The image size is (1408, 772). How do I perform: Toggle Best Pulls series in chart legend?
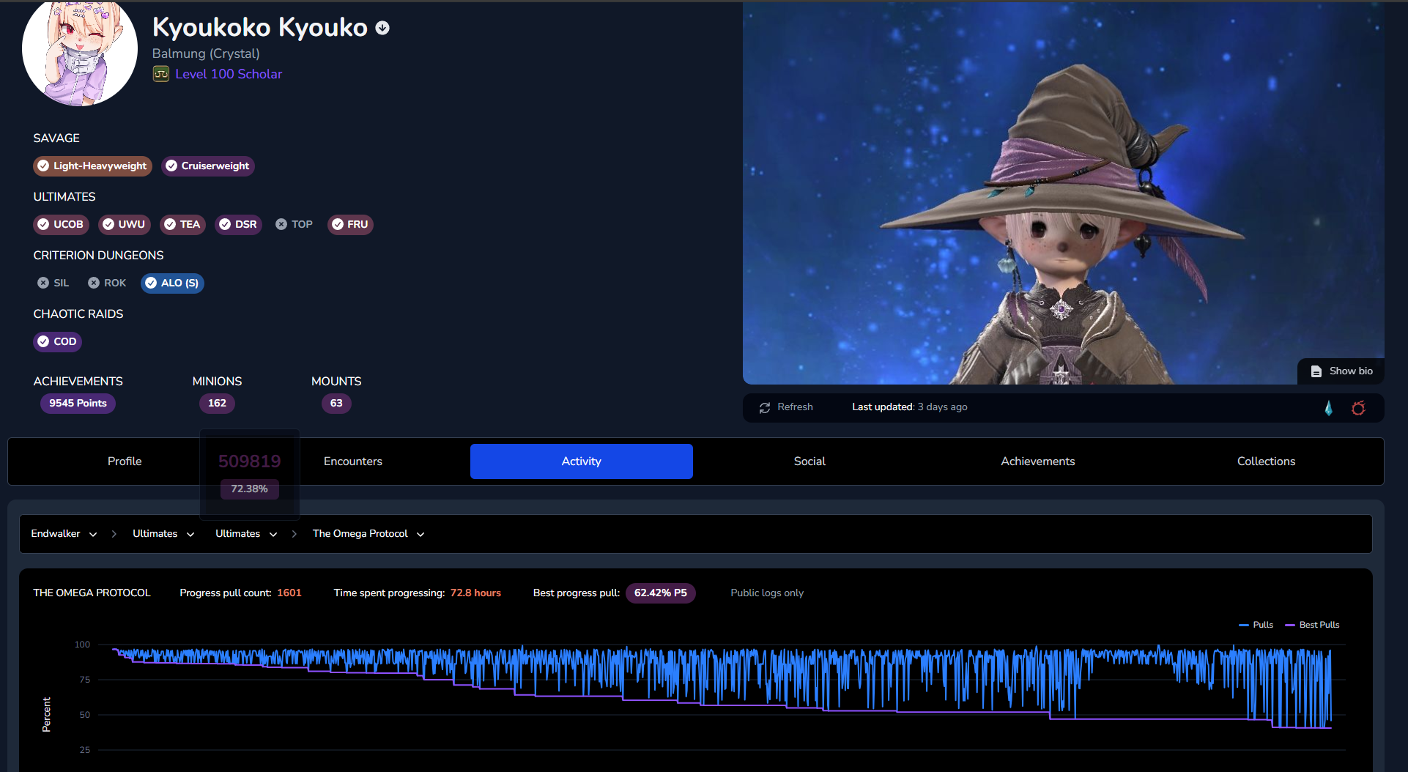pos(1312,626)
